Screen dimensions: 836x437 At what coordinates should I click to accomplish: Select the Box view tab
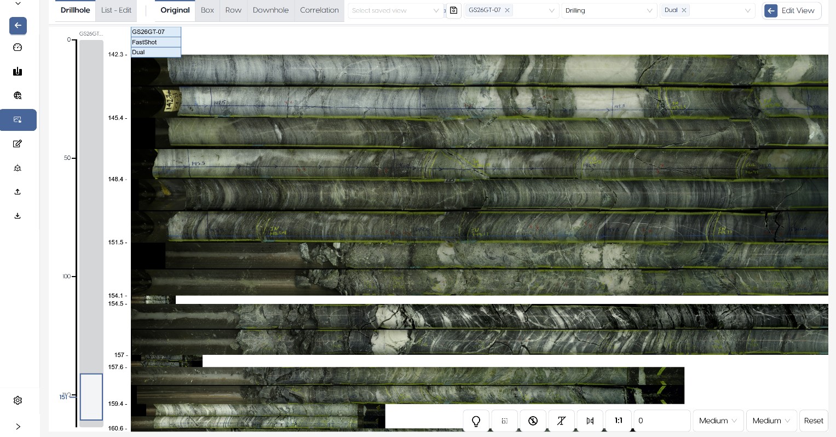tap(207, 10)
